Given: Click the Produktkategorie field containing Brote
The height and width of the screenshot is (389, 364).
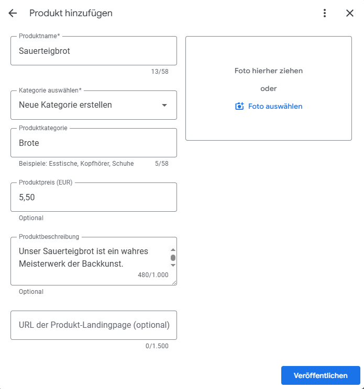Looking at the screenshot, I should point(94,143).
